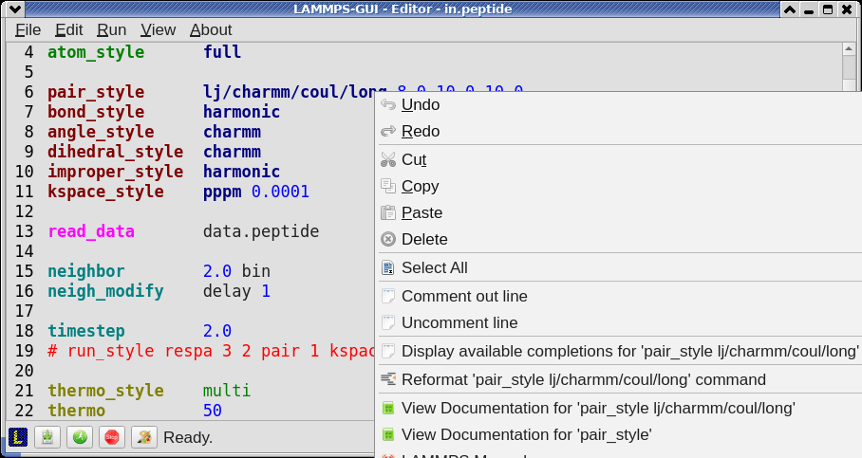Click 'charmm' on the angle_style line

point(232,132)
